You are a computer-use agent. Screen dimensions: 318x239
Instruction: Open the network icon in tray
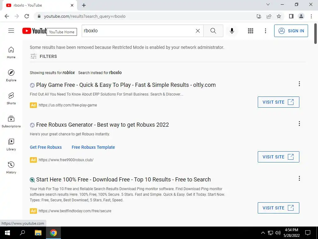[x=270, y=233]
